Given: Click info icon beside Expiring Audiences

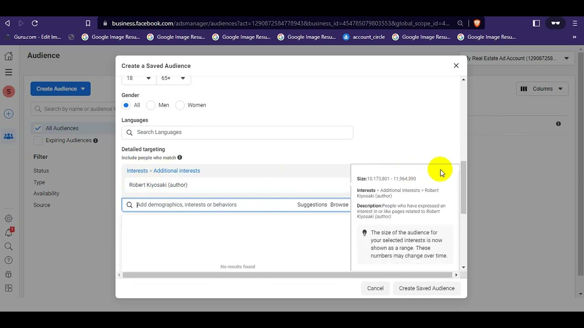Looking at the screenshot, I should 95,141.
